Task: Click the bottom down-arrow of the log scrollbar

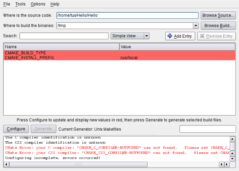Action: point(233,159)
